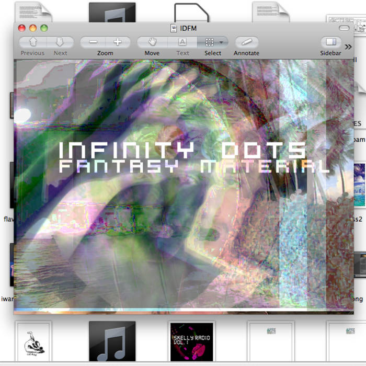Open the Select tool dropdown arrow
Image resolution: width=366 pixels, height=366 pixels.
[222, 42]
